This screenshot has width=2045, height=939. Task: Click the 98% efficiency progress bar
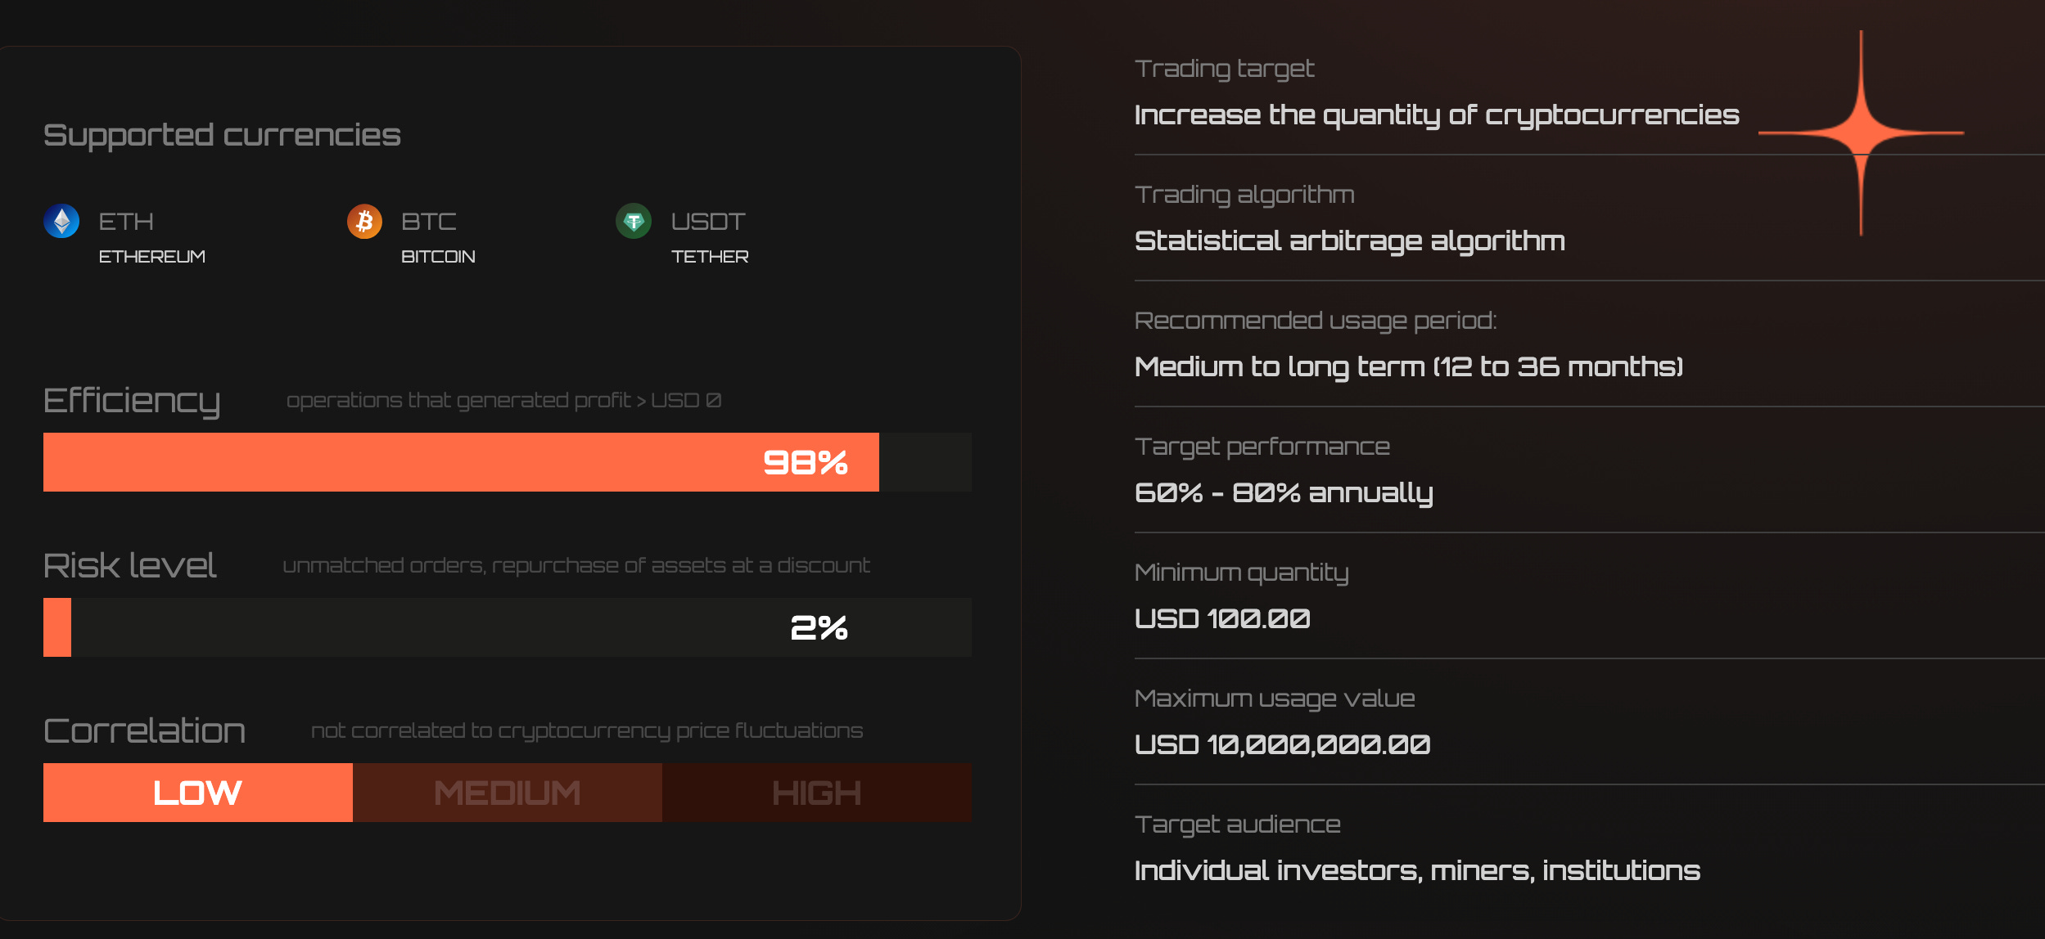[x=461, y=462]
